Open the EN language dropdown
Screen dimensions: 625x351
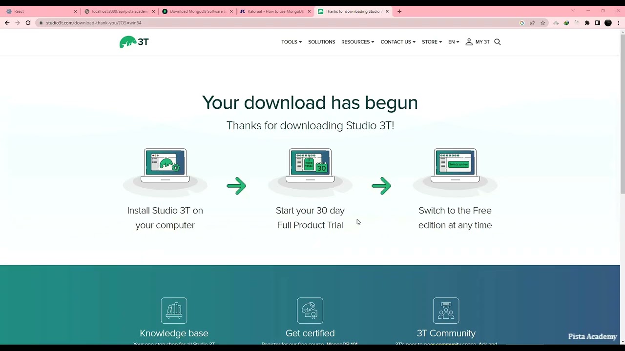[454, 42]
